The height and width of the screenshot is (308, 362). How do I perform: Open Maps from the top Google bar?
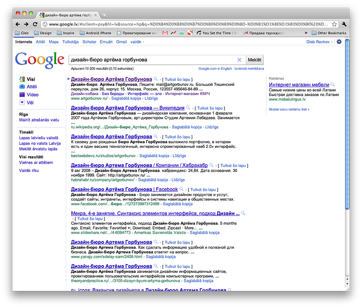[54, 41]
